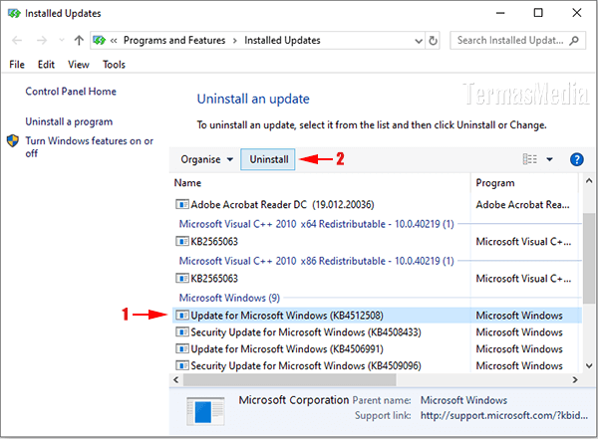Click the breadcrumb overflow chevrons
598x439 pixels.
click(x=114, y=41)
